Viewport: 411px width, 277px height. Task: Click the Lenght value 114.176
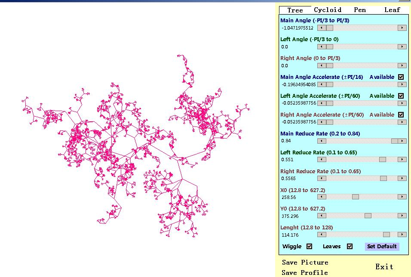coord(290,235)
